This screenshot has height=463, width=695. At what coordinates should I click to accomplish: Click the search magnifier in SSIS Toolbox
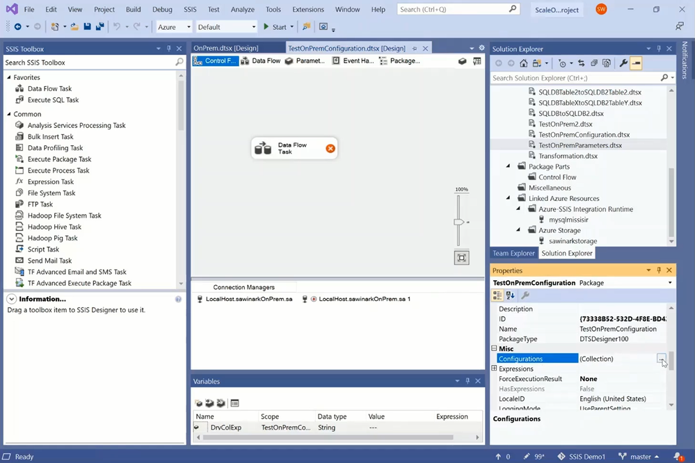[x=179, y=62]
